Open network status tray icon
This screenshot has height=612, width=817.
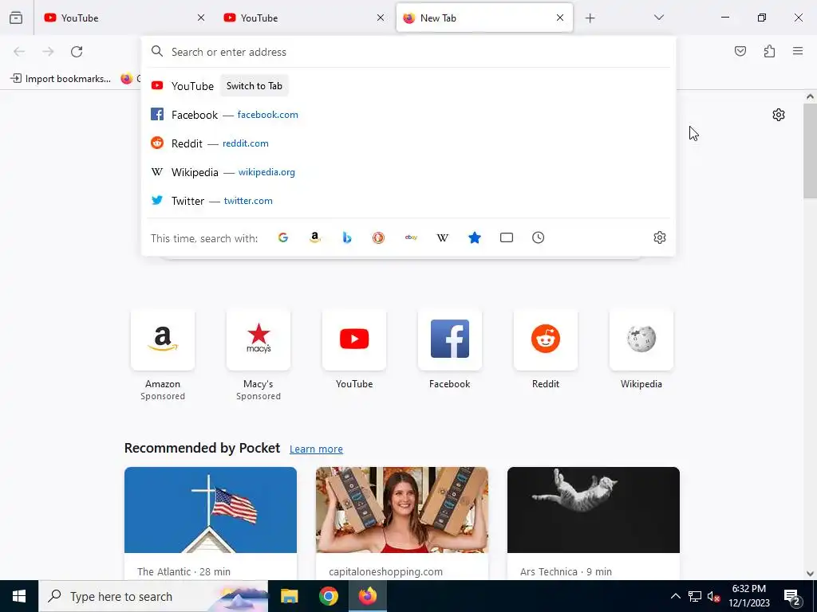695,596
